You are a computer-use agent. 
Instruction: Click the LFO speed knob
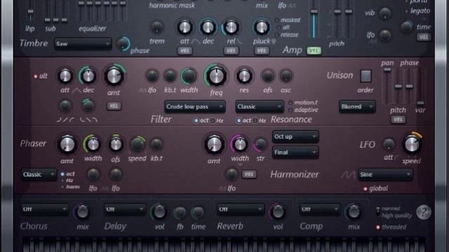coord(412,144)
